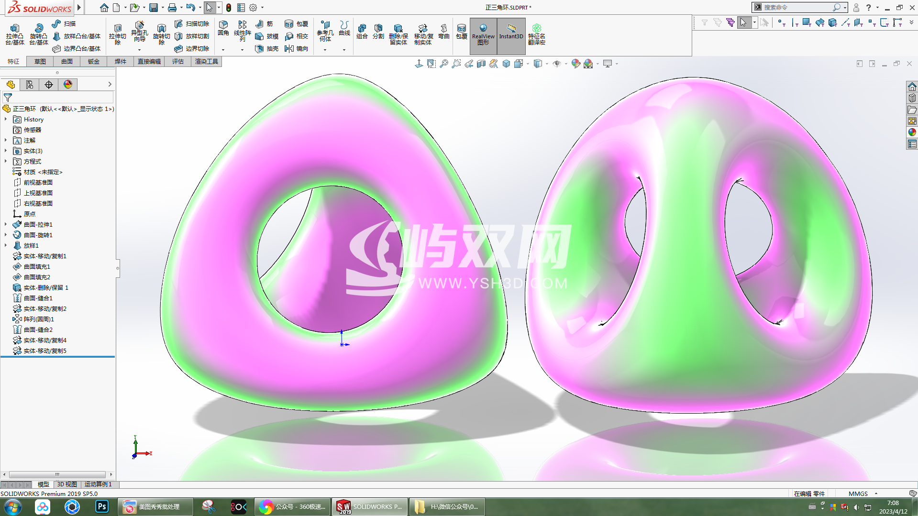Image resolution: width=918 pixels, height=516 pixels.
Task: Click the Section View icon
Action: [481, 64]
